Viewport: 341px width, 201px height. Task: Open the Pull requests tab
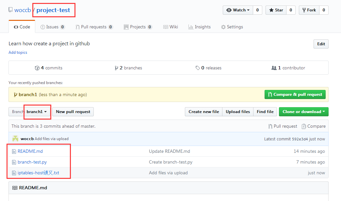tap(94, 27)
